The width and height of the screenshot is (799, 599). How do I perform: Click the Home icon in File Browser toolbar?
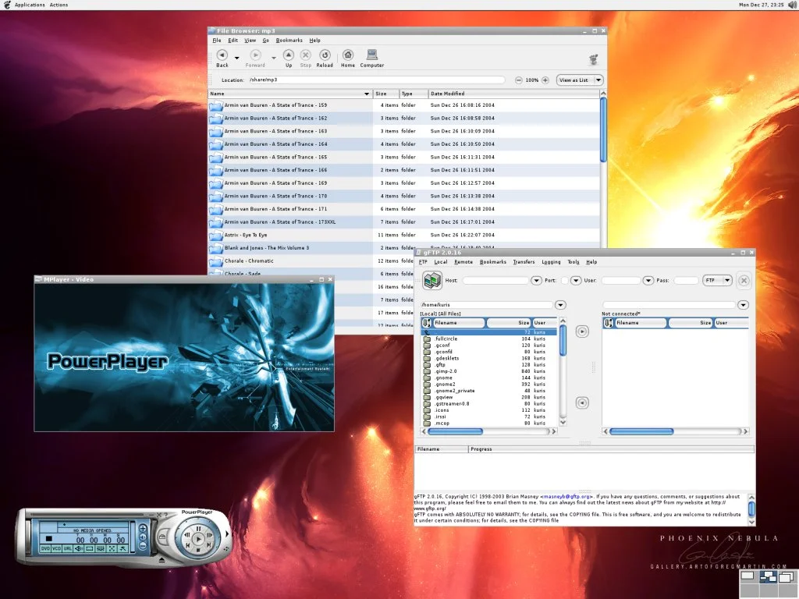pyautogui.click(x=347, y=55)
